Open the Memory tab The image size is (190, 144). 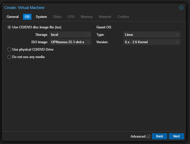pyautogui.click(x=87, y=17)
